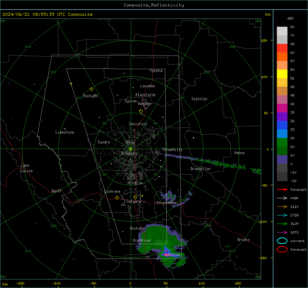The image size is (308, 288).
Task: Click the Blackfalds town label
Action: pos(145,95)
